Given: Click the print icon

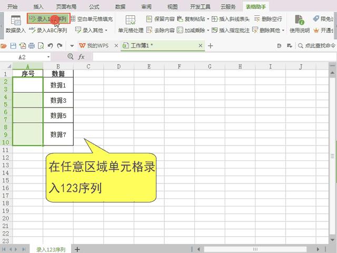Looking at the screenshot, I should pos(32,46).
